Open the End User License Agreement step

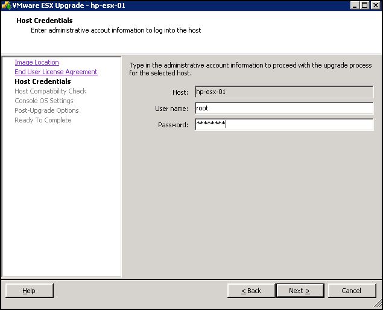[x=56, y=72]
